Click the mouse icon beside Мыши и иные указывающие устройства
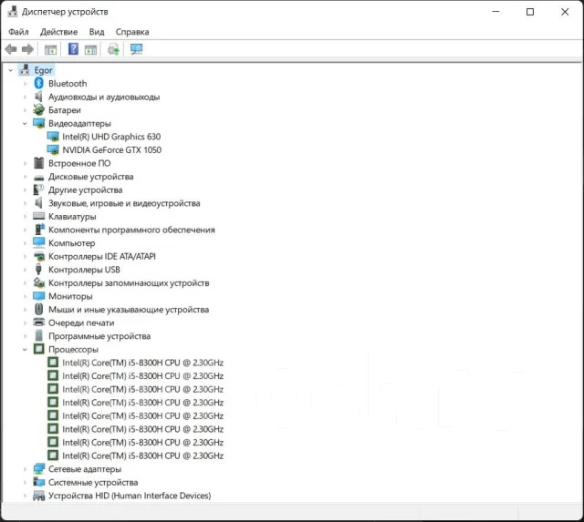 pyautogui.click(x=38, y=309)
